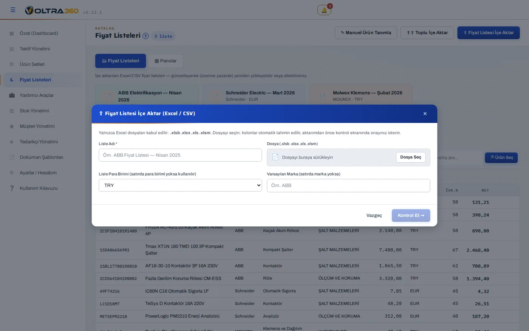Viewport: 529px width, 331px height.
Task: Click the Doküman Şablonları sidebar icon
Action: [12, 157]
